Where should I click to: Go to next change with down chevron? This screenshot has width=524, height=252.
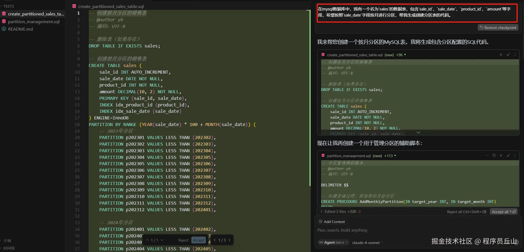tap(162, 240)
